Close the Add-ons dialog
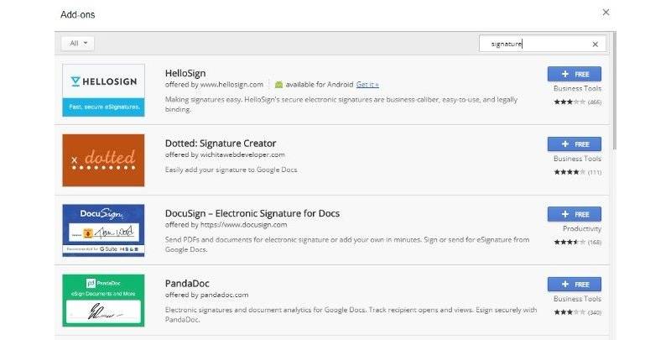 tap(606, 13)
